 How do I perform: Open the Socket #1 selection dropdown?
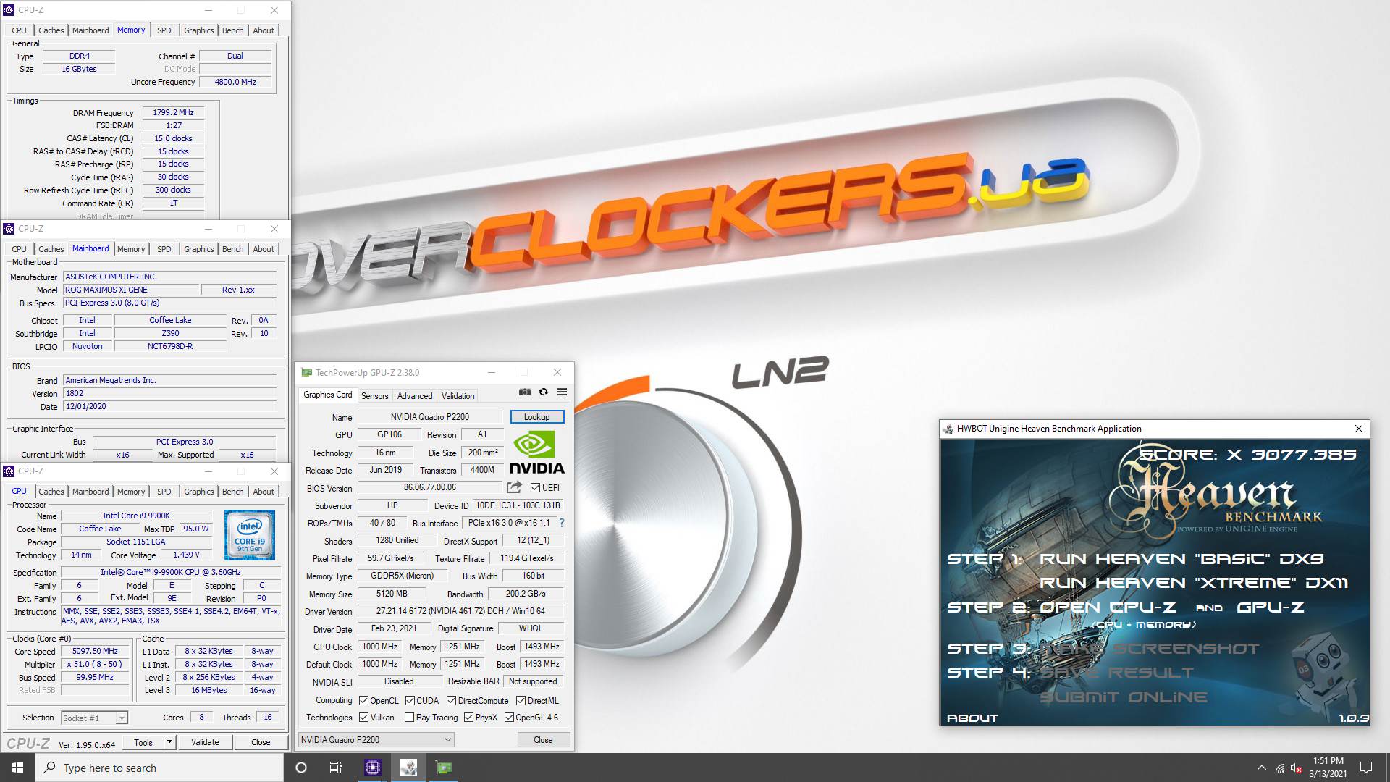point(94,718)
